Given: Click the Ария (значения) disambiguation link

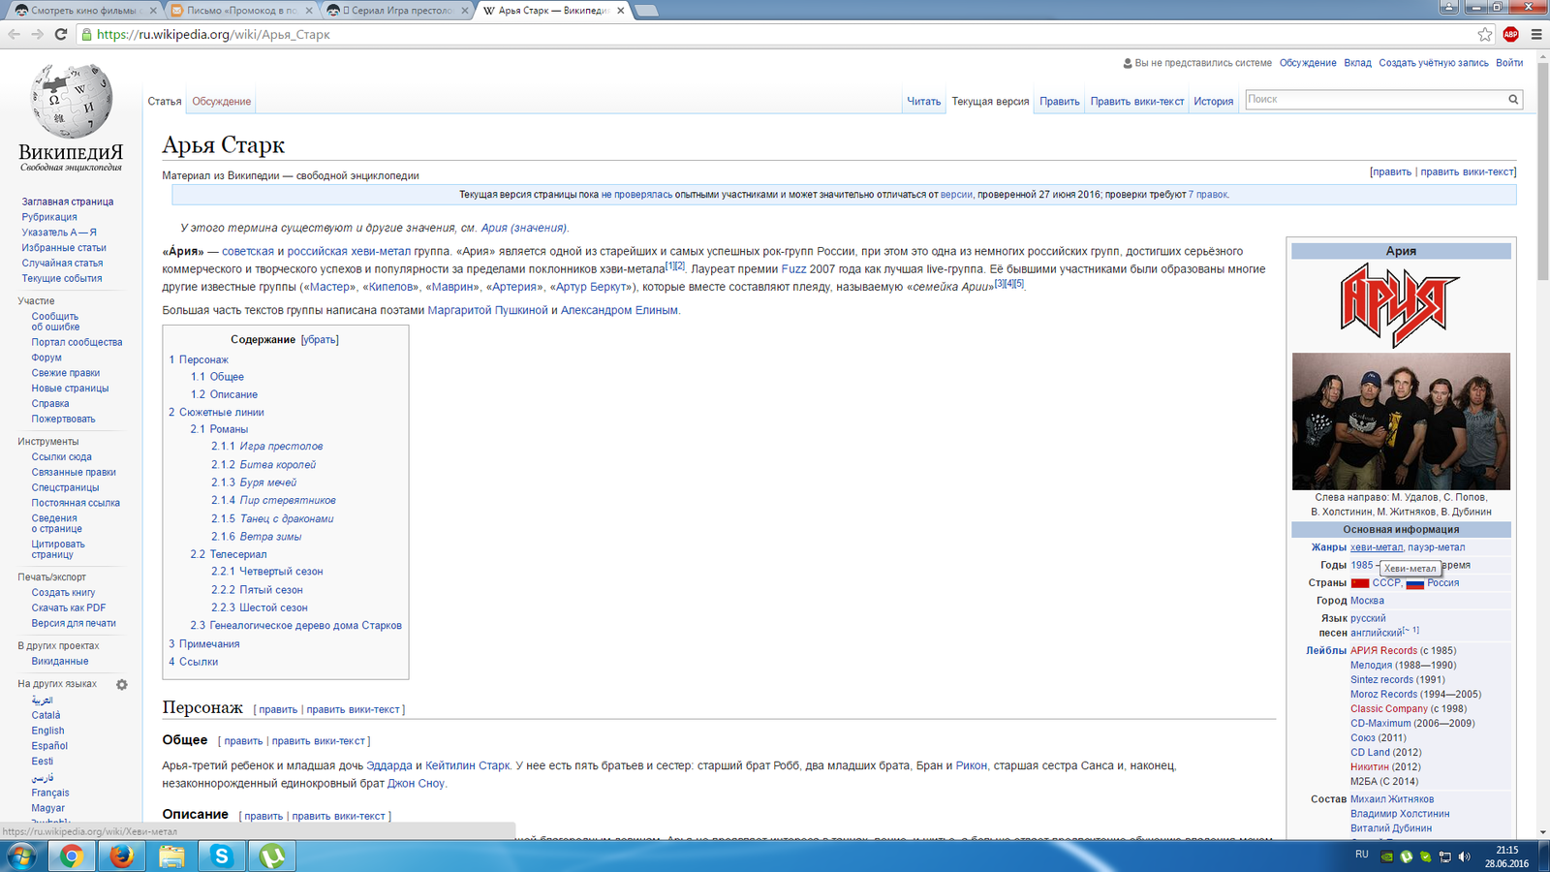Looking at the screenshot, I should [x=524, y=228].
